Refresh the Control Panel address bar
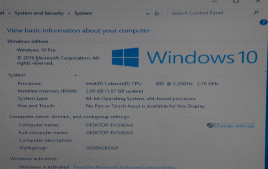The width and height of the screenshot is (268, 169). pos(157,13)
